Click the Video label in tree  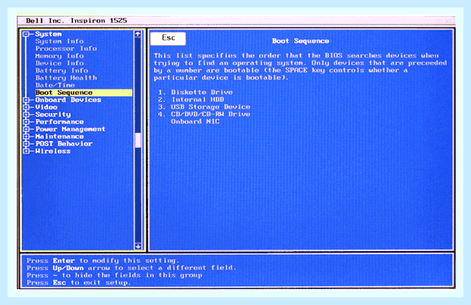tap(46, 107)
